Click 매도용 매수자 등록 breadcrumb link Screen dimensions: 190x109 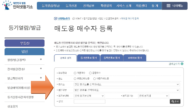130,18
